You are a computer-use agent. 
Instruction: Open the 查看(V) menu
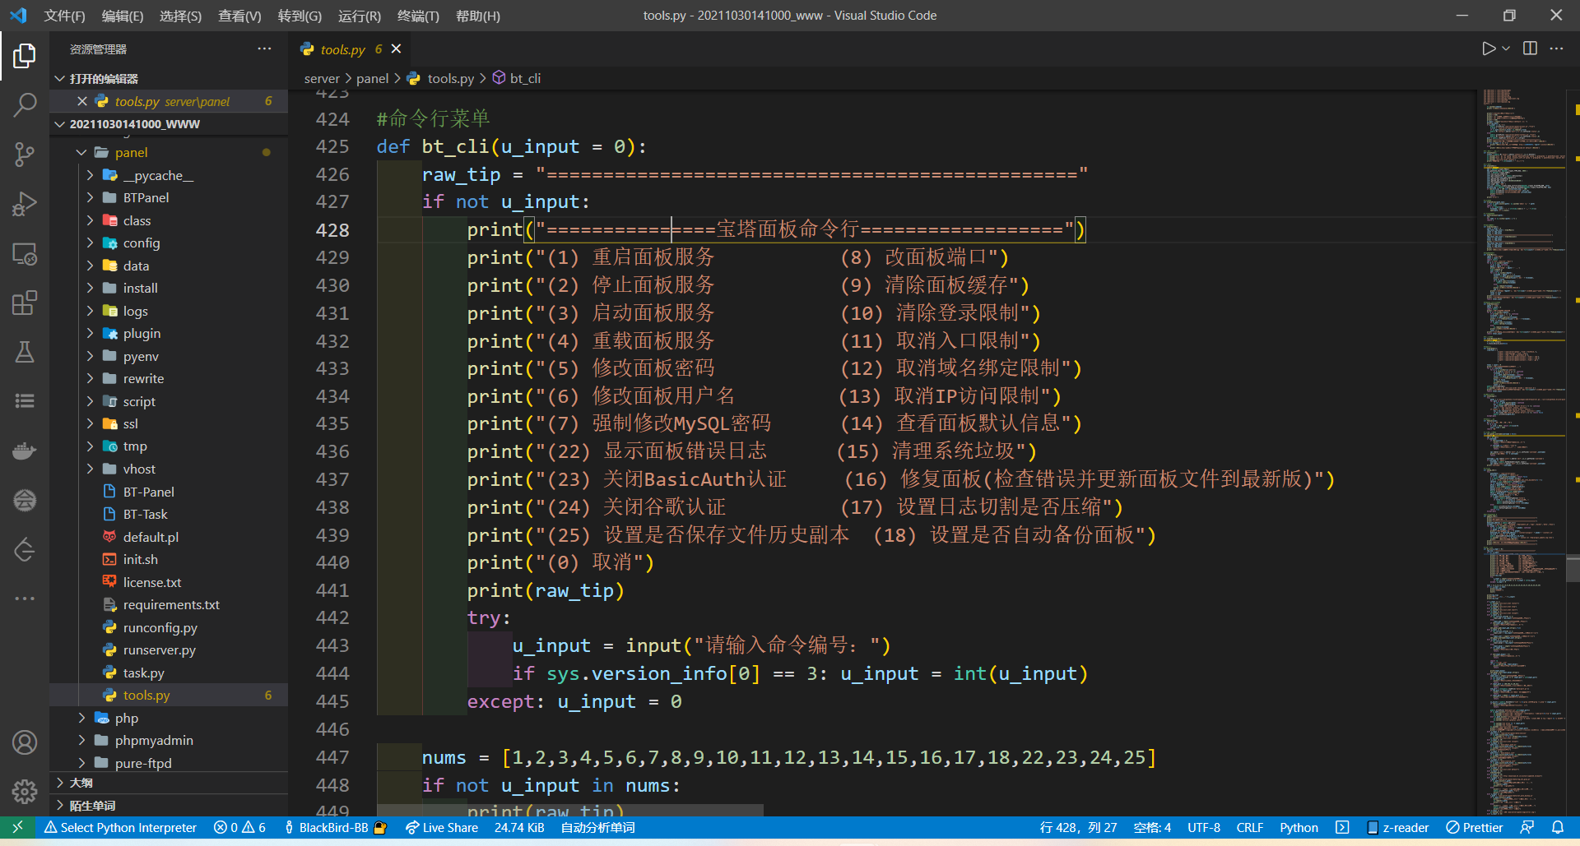pyautogui.click(x=239, y=16)
